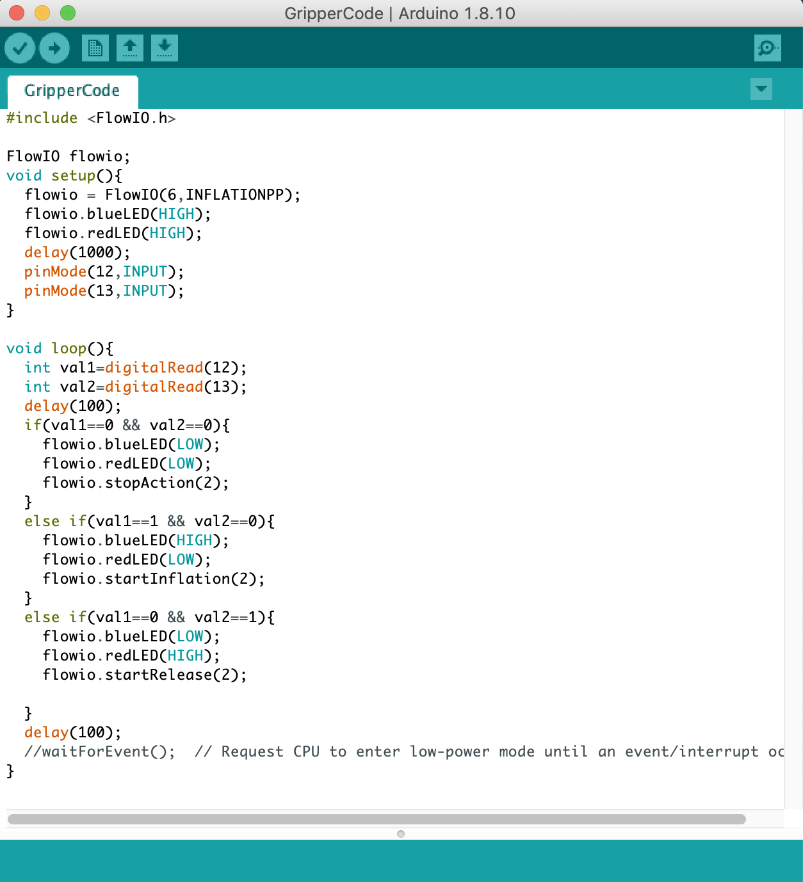Create a new sketch from the toolbar
The height and width of the screenshot is (882, 803).
tap(95, 48)
